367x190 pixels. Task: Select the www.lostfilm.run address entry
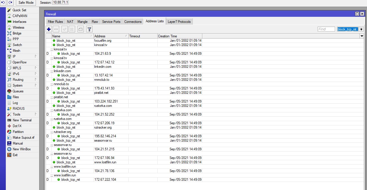click(x=205, y=162)
